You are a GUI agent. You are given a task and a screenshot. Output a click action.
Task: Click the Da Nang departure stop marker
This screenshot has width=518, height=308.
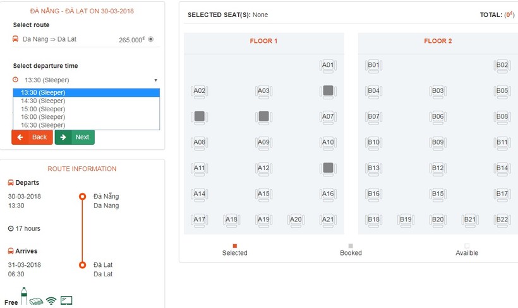point(82,197)
